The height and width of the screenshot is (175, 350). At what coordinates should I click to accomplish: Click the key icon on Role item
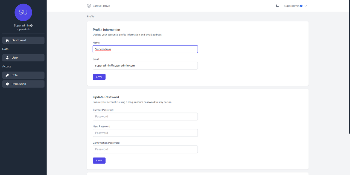[7, 75]
